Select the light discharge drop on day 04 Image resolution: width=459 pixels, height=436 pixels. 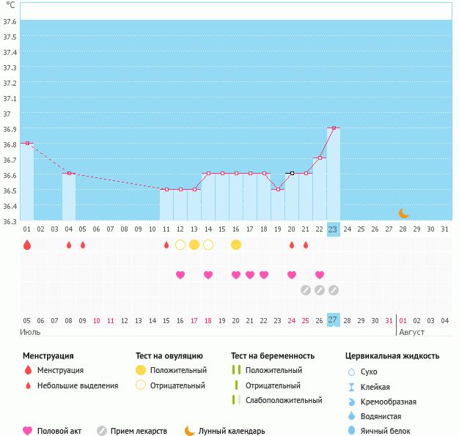(69, 245)
